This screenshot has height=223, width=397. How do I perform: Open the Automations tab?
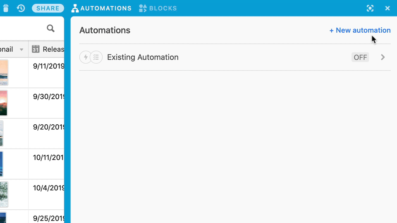click(x=102, y=8)
